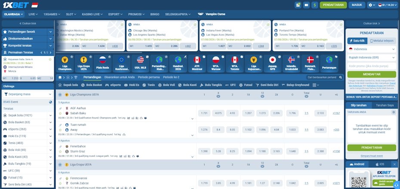Open the settings gear dropdown

tap(371, 5)
